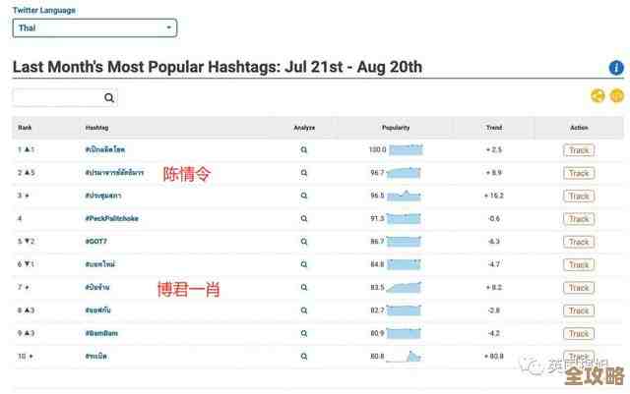This screenshot has height=394, width=630.
Task: Analyze the rank 7 hashtag
Action: click(x=304, y=288)
